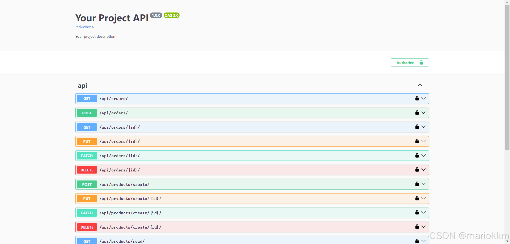510x244 pixels.
Task: Click lock icon on PUT /api/orders/{id}/ row
Action: 417,141
